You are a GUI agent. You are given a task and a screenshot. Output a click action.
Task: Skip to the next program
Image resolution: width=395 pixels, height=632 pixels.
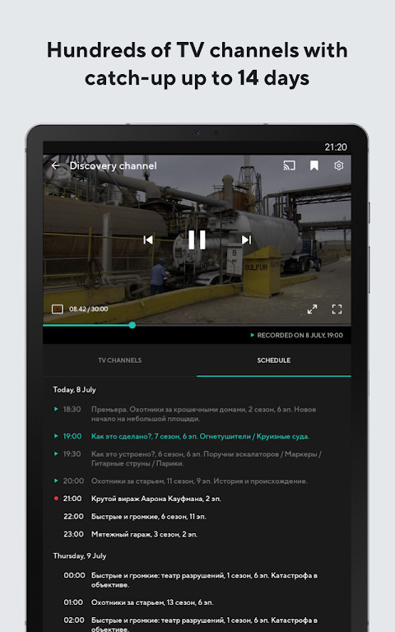coord(246,239)
